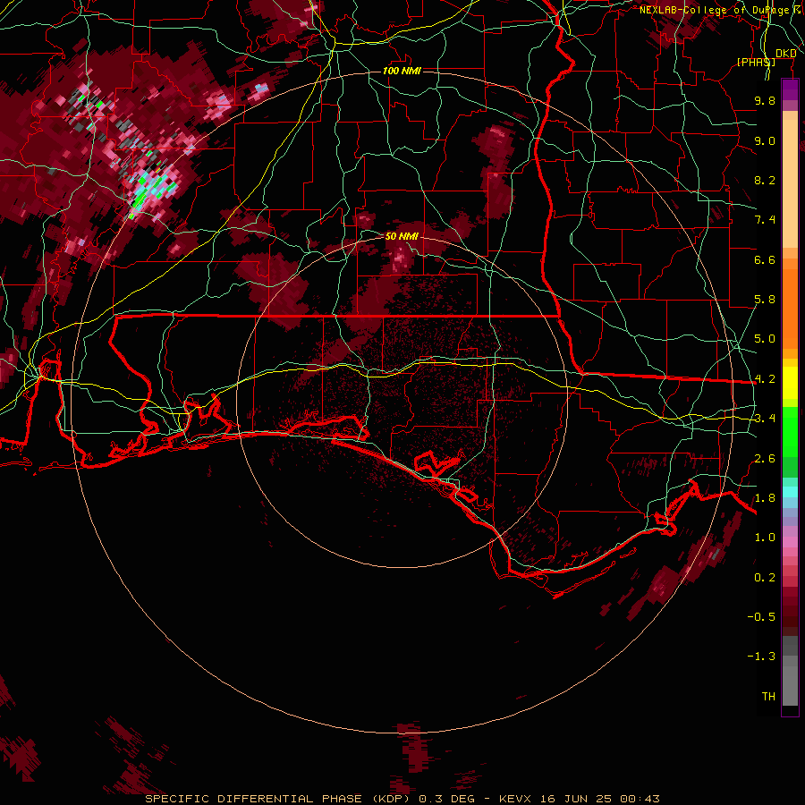Click the 50 NMI range ring label

(x=402, y=236)
